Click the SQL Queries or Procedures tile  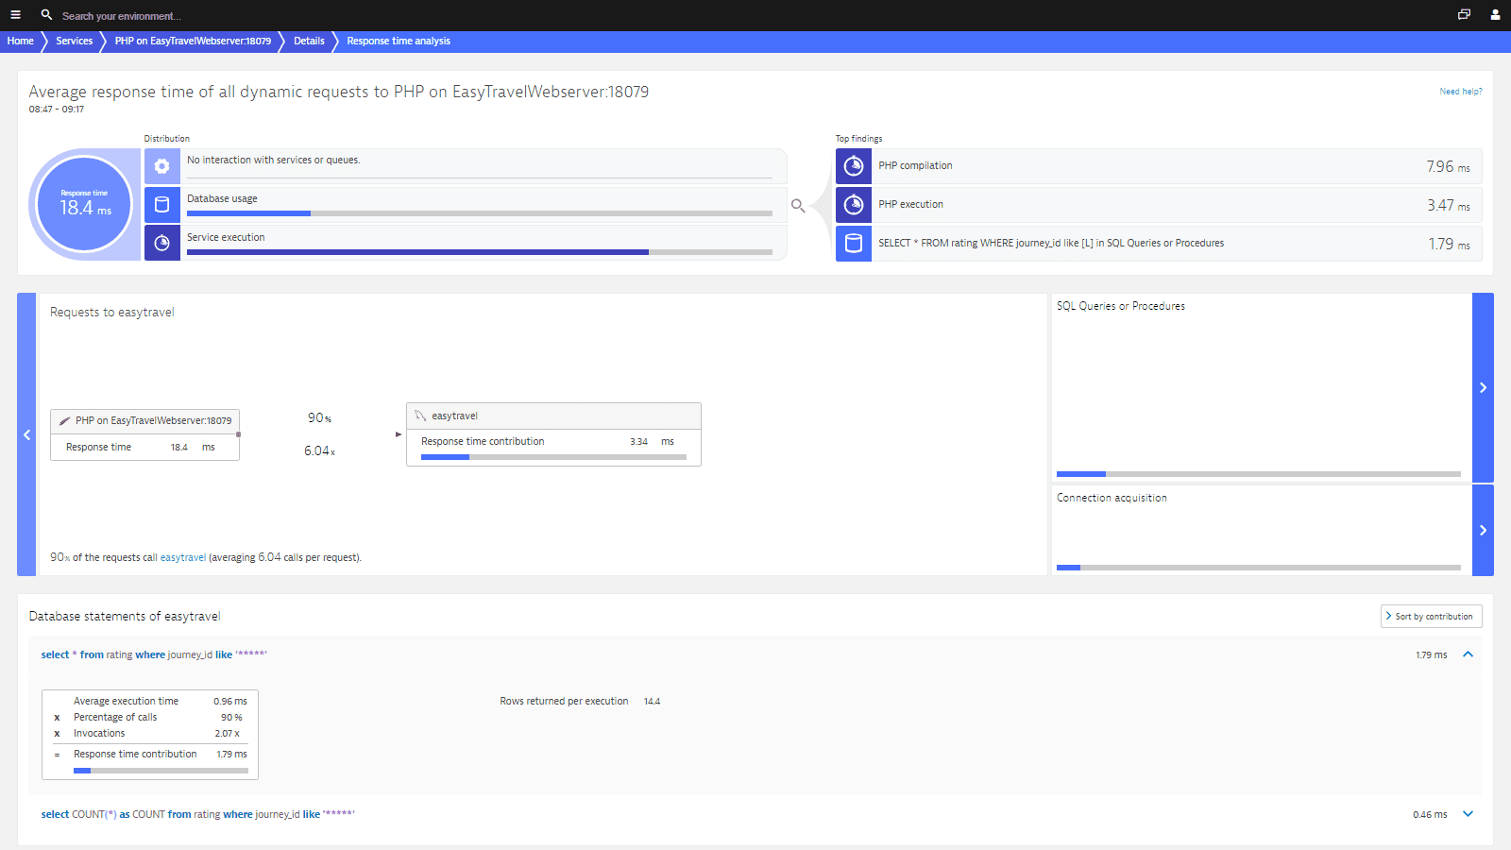[x=1262, y=387]
